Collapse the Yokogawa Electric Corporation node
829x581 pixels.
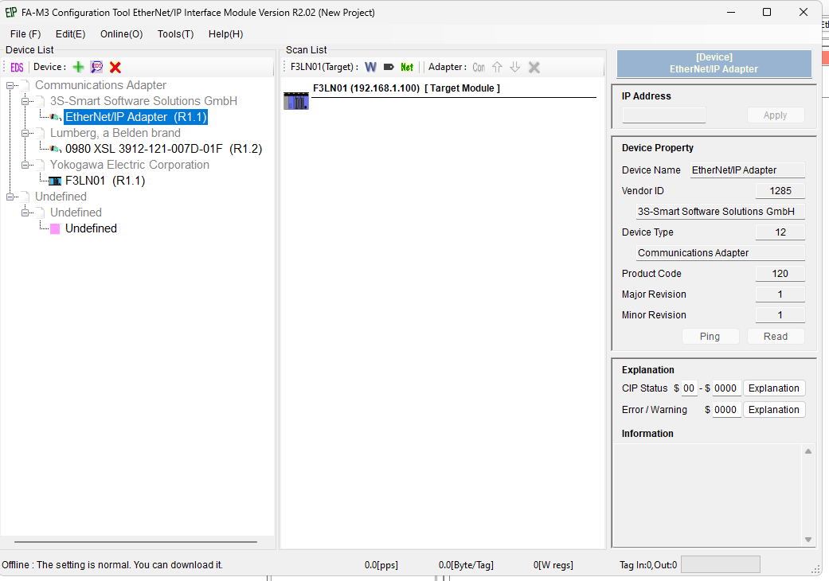[x=25, y=165]
